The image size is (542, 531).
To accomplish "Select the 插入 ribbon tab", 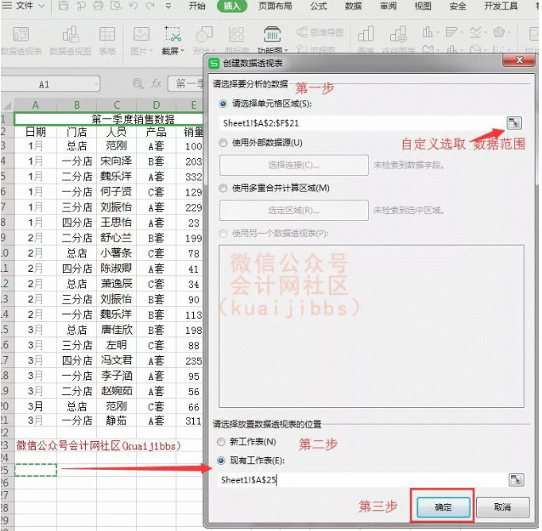I will point(232,6).
